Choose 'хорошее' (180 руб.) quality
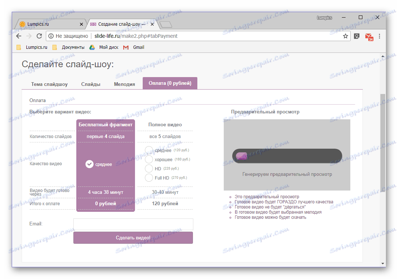Image resolution: width=398 pixels, height=279 pixels. point(149,159)
